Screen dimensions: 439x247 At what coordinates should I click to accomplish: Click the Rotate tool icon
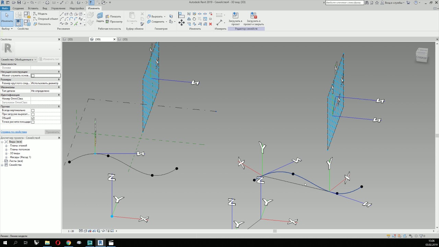pyautogui.click(x=194, y=19)
